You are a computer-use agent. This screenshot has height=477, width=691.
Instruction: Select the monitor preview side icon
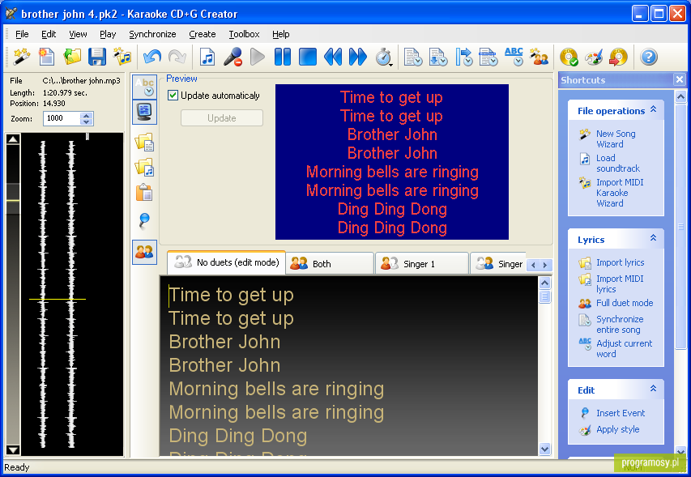[144, 112]
